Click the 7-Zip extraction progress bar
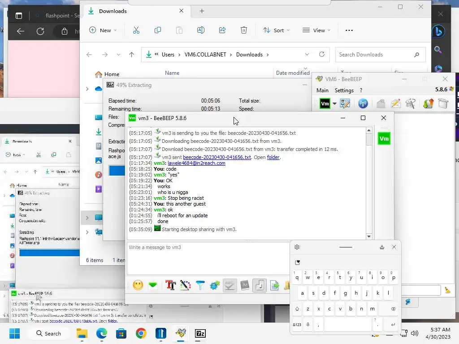Image resolution: width=459 pixels, height=344 pixels. (117, 171)
